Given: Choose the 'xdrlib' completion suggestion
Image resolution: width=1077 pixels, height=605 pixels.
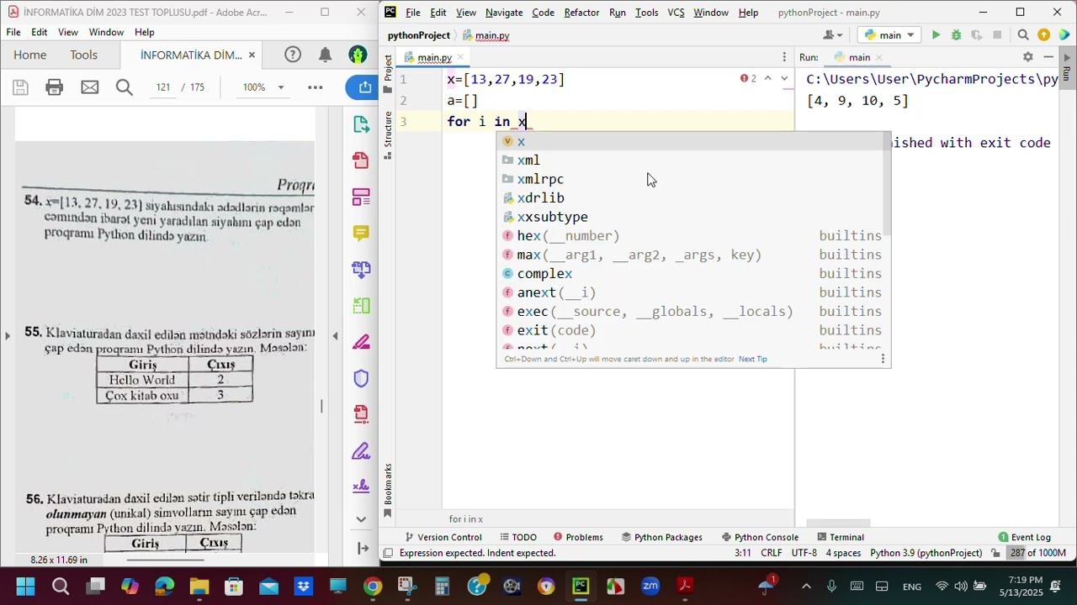Looking at the screenshot, I should pos(693,198).
